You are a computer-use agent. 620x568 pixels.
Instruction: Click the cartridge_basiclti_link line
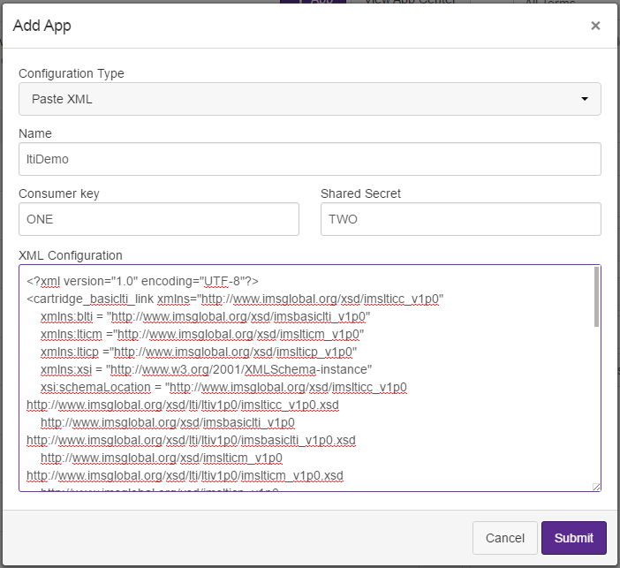(x=235, y=299)
